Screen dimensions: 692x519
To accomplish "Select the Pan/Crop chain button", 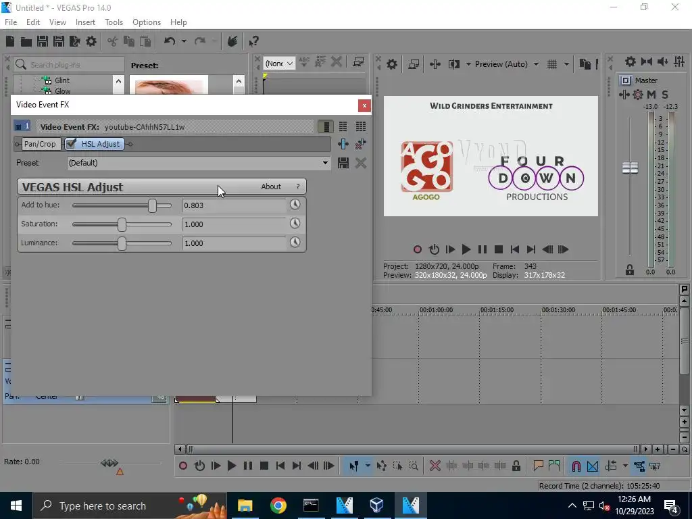I will click(x=40, y=144).
